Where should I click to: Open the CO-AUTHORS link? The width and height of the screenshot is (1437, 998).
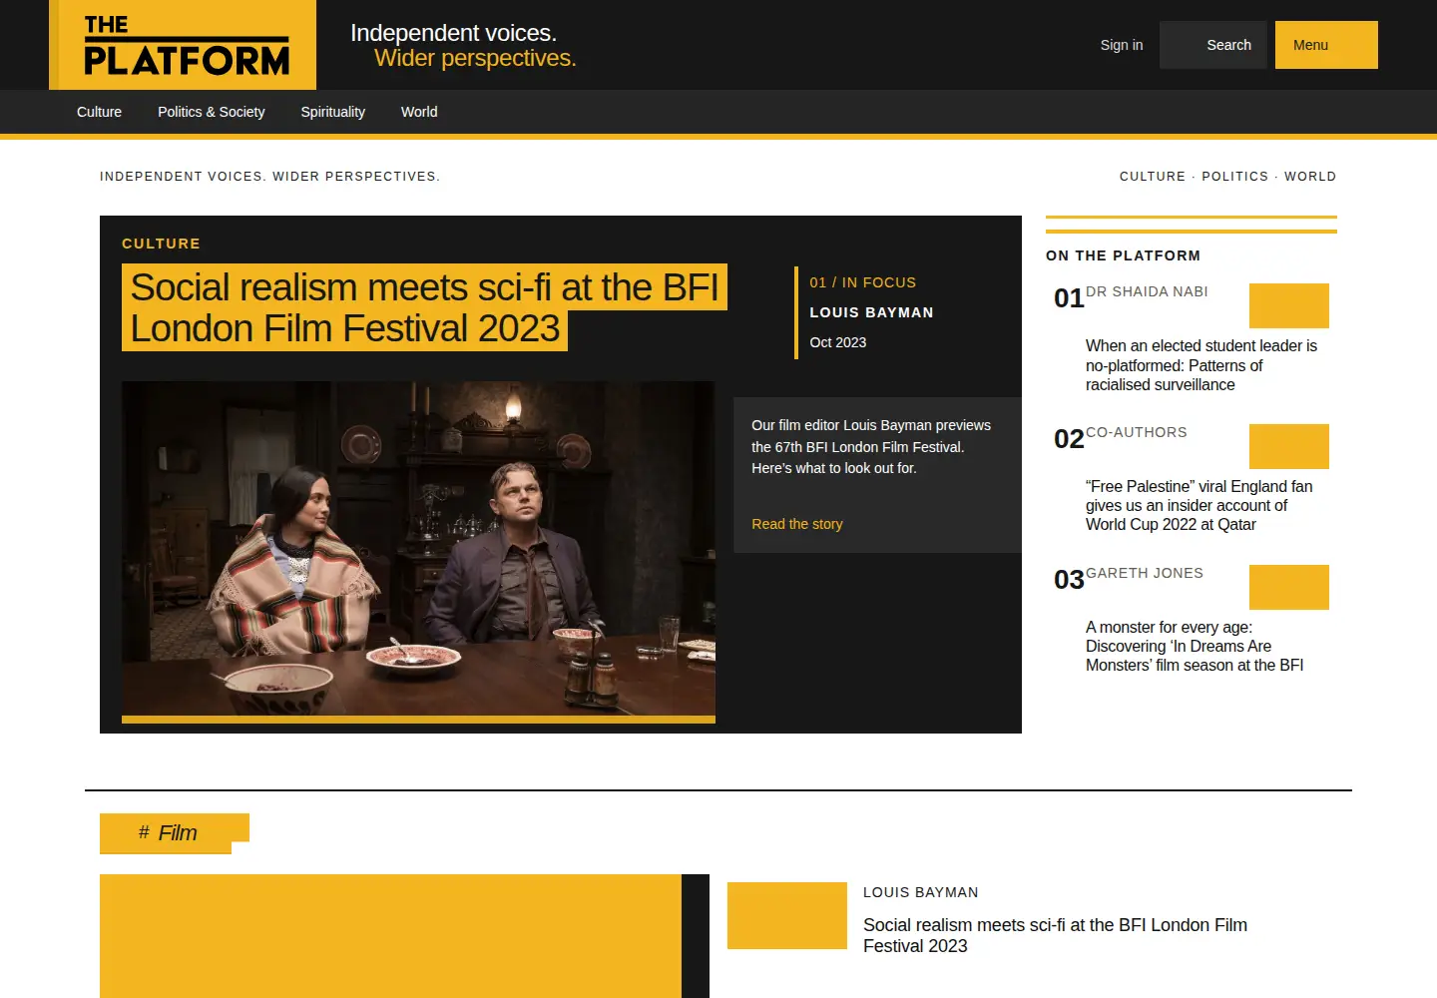1137,432
